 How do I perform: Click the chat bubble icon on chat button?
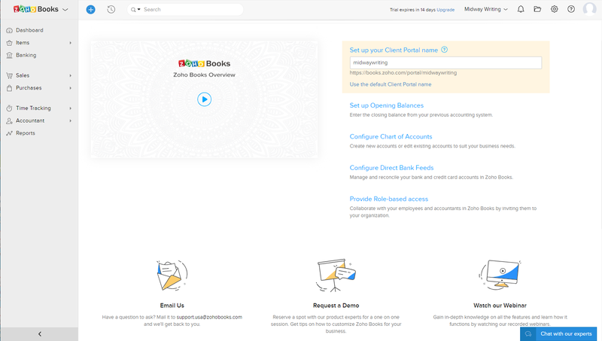(x=528, y=333)
